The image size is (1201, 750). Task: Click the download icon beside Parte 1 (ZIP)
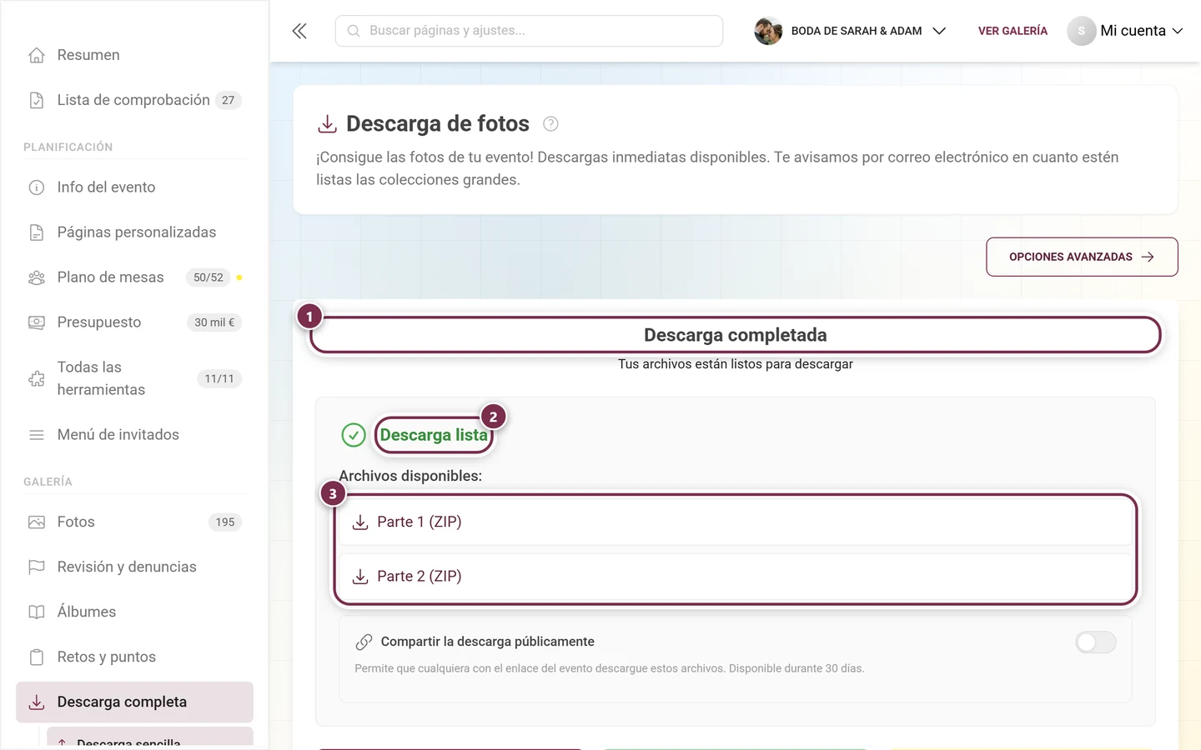point(360,522)
